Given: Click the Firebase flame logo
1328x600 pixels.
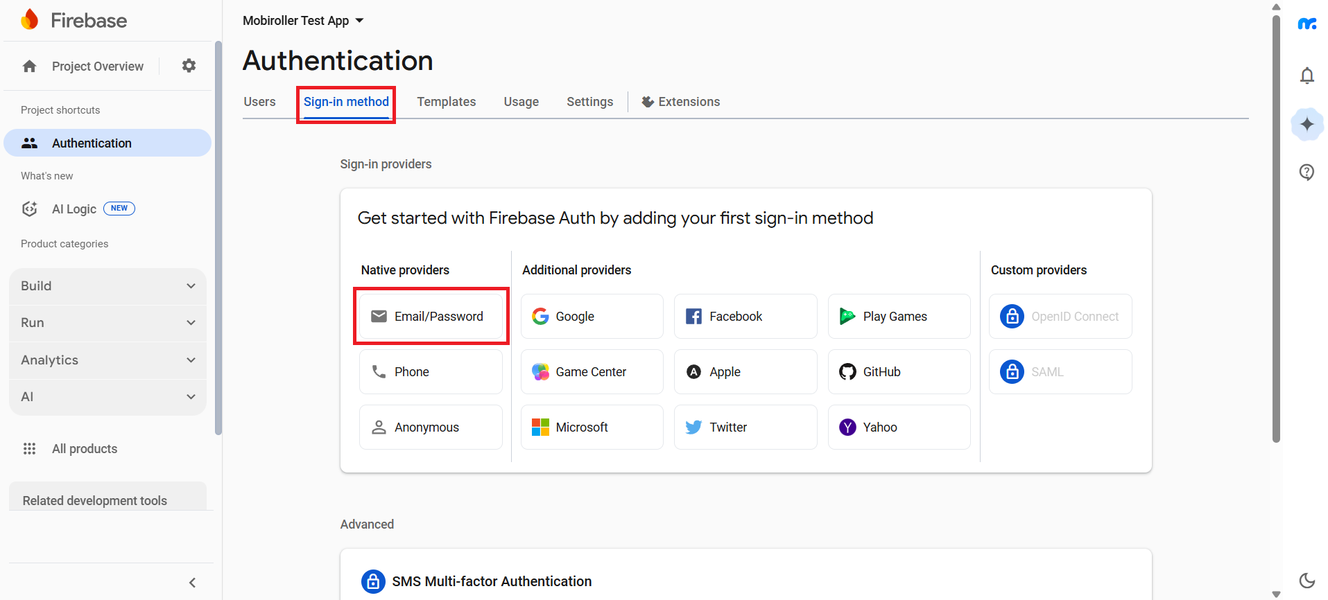Looking at the screenshot, I should point(30,19).
